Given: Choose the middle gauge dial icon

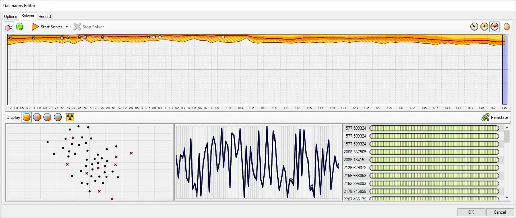Looking at the screenshot, I should (x=484, y=27).
